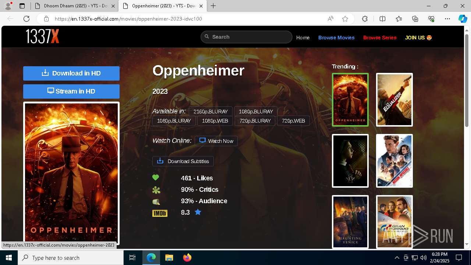Open trending Mission Impossible poster
471x265 pixels.
click(x=394, y=161)
